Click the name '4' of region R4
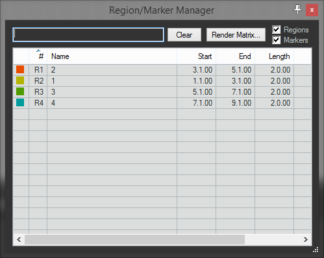 pyautogui.click(x=53, y=103)
